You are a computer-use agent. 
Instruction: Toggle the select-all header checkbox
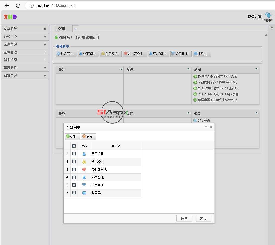[74, 146]
